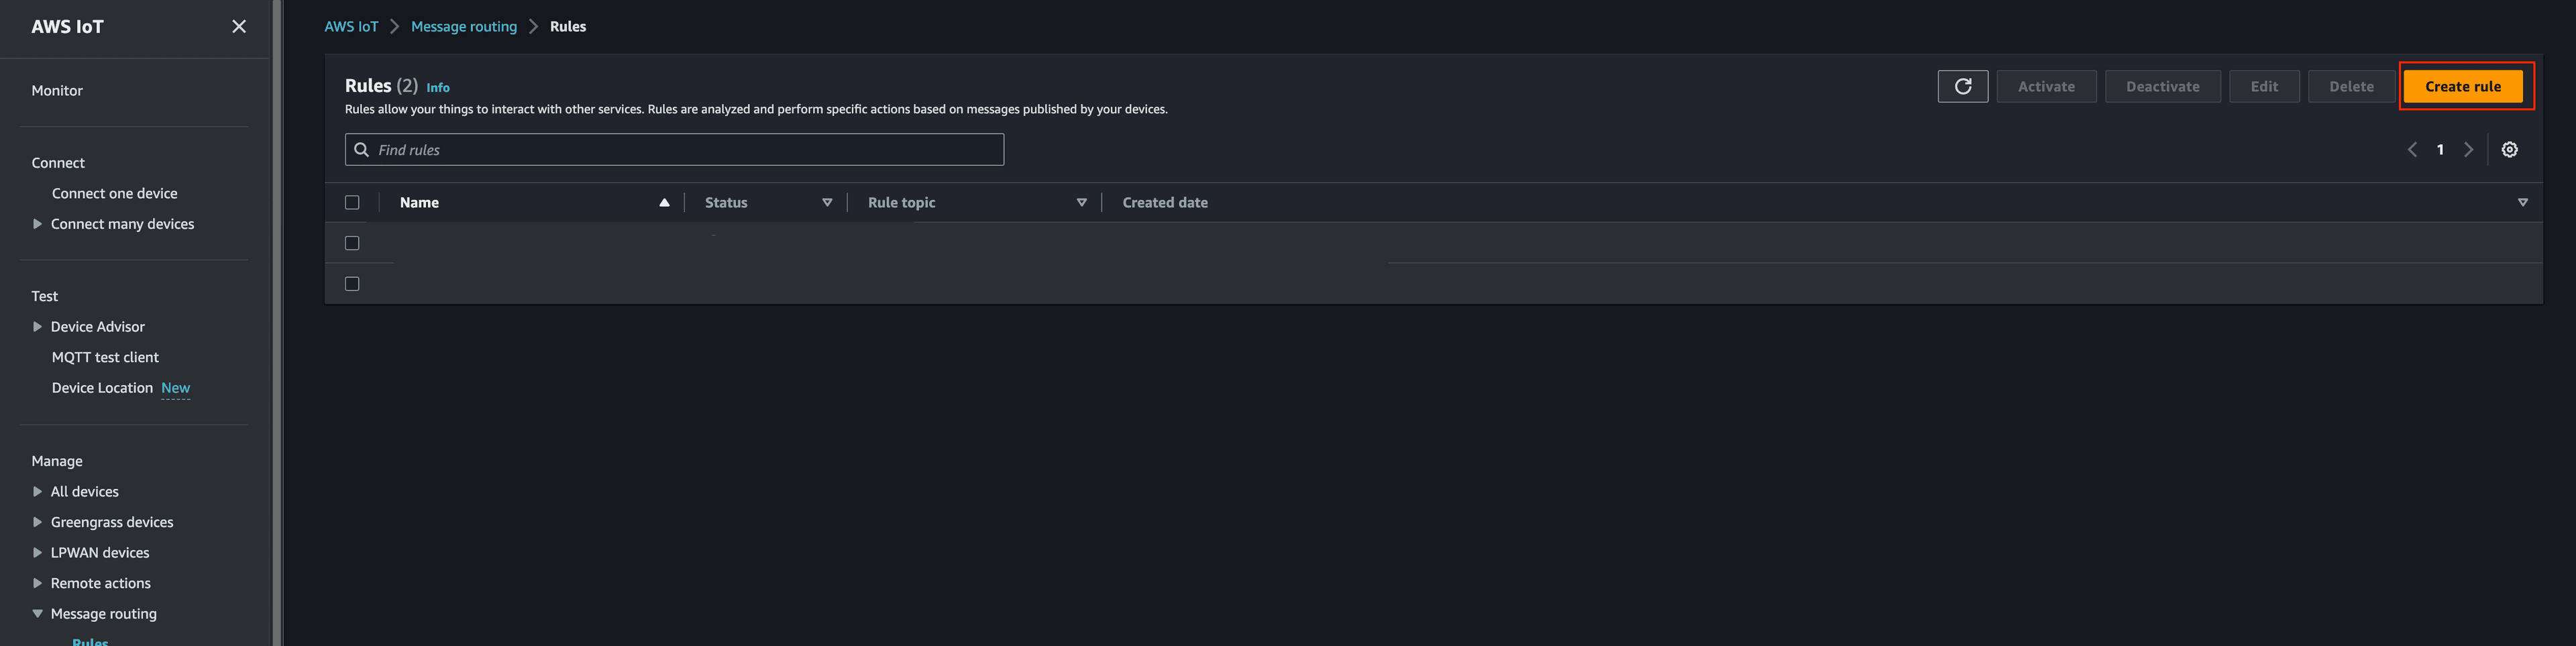Click the Status column header
This screenshot has width=2576, height=646.
tap(726, 202)
